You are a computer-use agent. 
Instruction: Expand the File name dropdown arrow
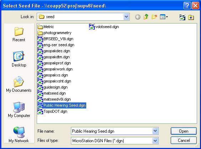coord(155,131)
